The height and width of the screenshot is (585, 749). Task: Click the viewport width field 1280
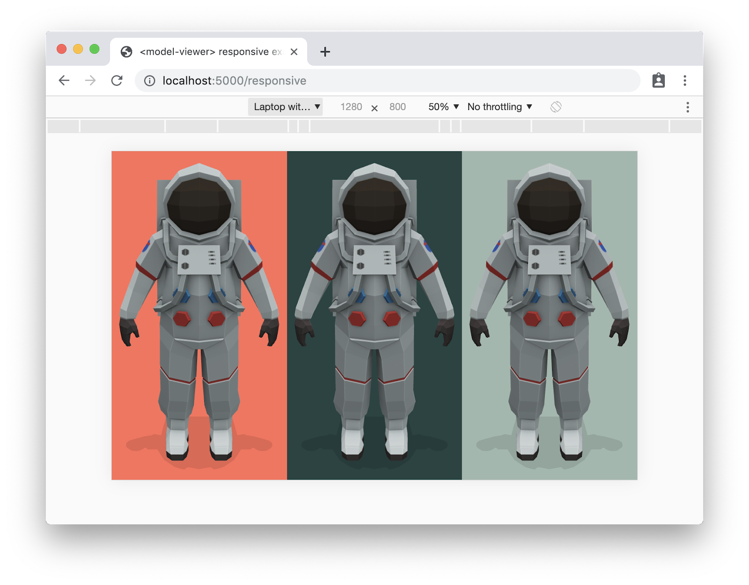[x=351, y=107]
